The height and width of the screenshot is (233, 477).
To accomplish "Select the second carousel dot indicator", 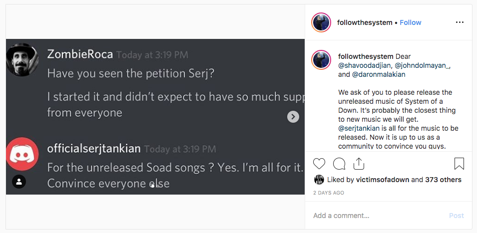I will point(158,186).
